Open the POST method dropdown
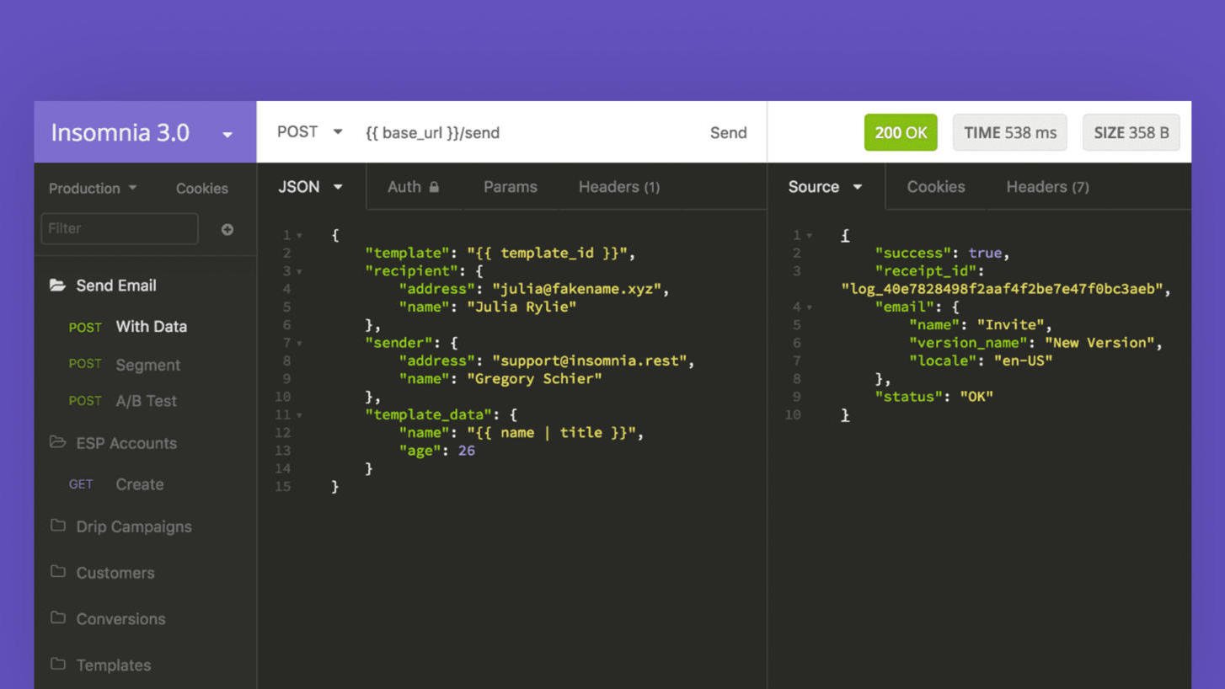Image resolution: width=1225 pixels, height=689 pixels. click(x=309, y=132)
